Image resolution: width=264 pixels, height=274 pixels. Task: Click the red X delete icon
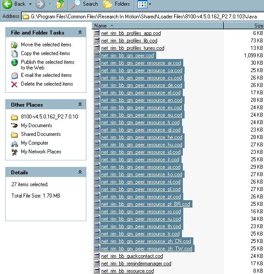point(14,84)
